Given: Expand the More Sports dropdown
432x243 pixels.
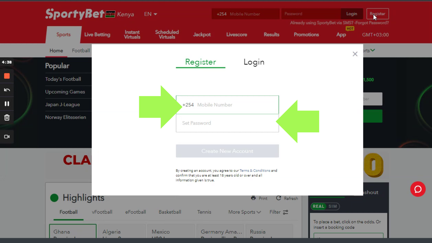Looking at the screenshot, I should point(244,212).
